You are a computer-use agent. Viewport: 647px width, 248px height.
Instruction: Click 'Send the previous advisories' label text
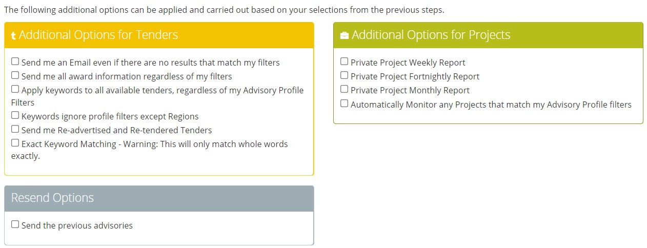(77, 225)
